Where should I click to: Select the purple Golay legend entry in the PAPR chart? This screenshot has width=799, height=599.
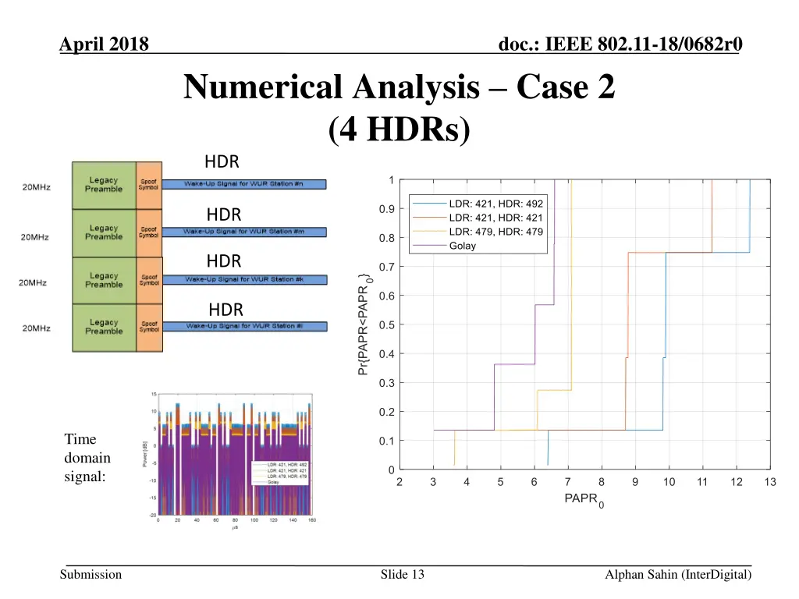462,246
